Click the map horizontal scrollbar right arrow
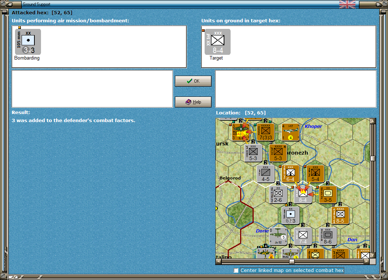Image resolution: width=388 pixels, height=280 pixels. [x=367, y=261]
